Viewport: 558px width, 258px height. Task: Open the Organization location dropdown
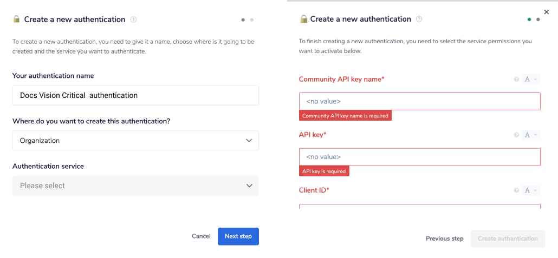135,141
